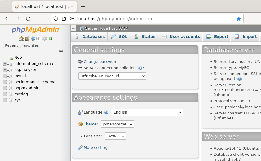261x161 pixels.
Task: Click the mysql database cylinder icon
Action: coord(11,76)
